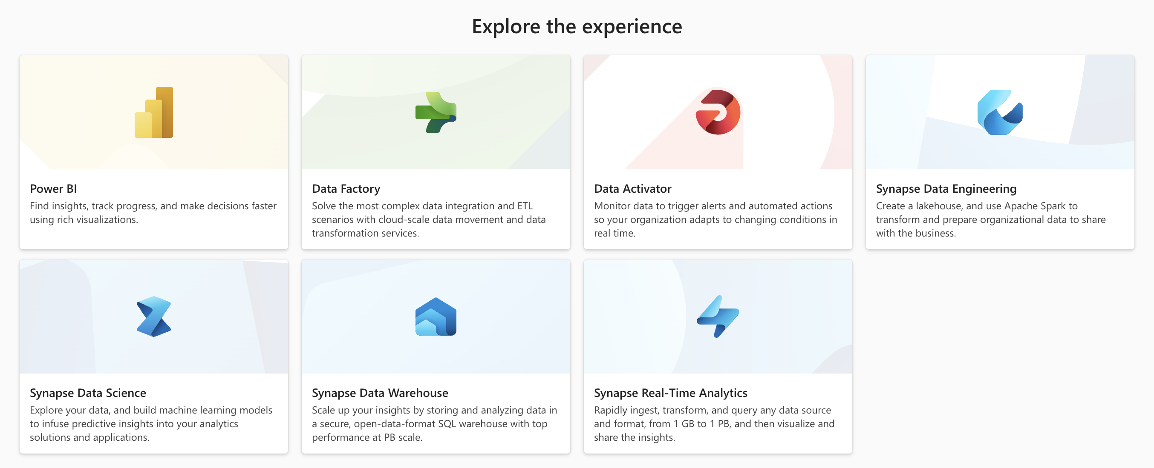This screenshot has height=468, width=1154.
Task: Click the green Data Factory icon
Action: tap(436, 112)
